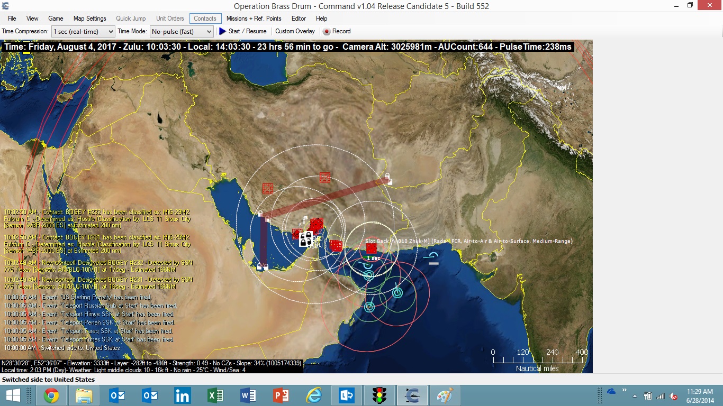Click the cursor coordinates and elevation readout
This screenshot has height=406, width=723.
click(x=152, y=363)
